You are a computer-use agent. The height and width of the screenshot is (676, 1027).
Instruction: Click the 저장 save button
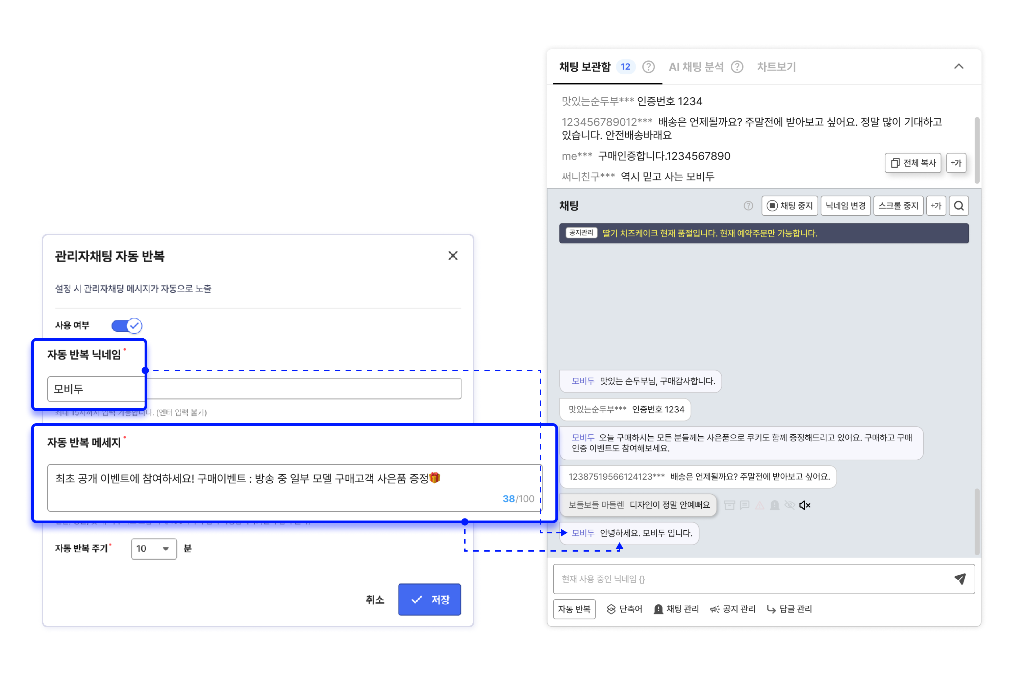(429, 600)
